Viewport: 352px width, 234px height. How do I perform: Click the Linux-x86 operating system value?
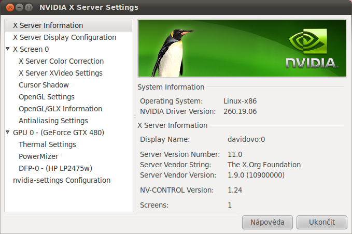(240, 101)
